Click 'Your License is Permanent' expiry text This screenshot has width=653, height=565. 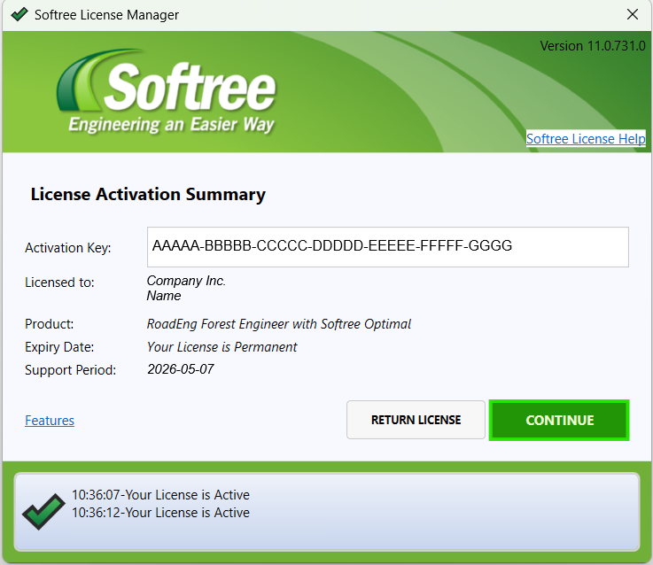point(222,347)
